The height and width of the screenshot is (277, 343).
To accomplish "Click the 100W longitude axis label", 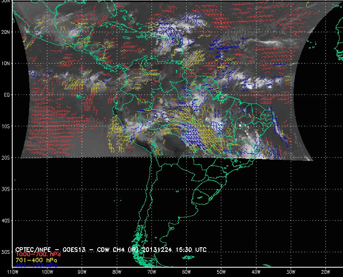I will pyautogui.click(x=47, y=272).
